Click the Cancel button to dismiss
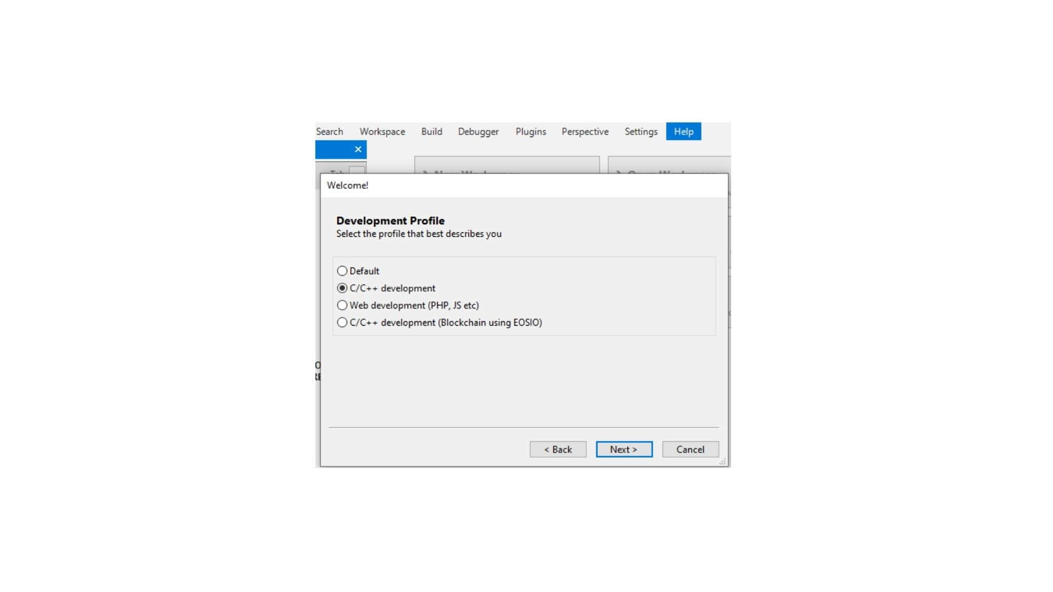This screenshot has height=592, width=1053. click(x=689, y=449)
